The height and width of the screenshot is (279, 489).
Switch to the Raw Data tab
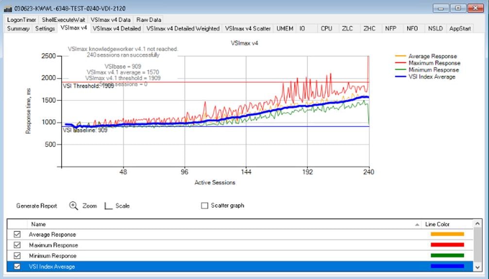click(149, 19)
